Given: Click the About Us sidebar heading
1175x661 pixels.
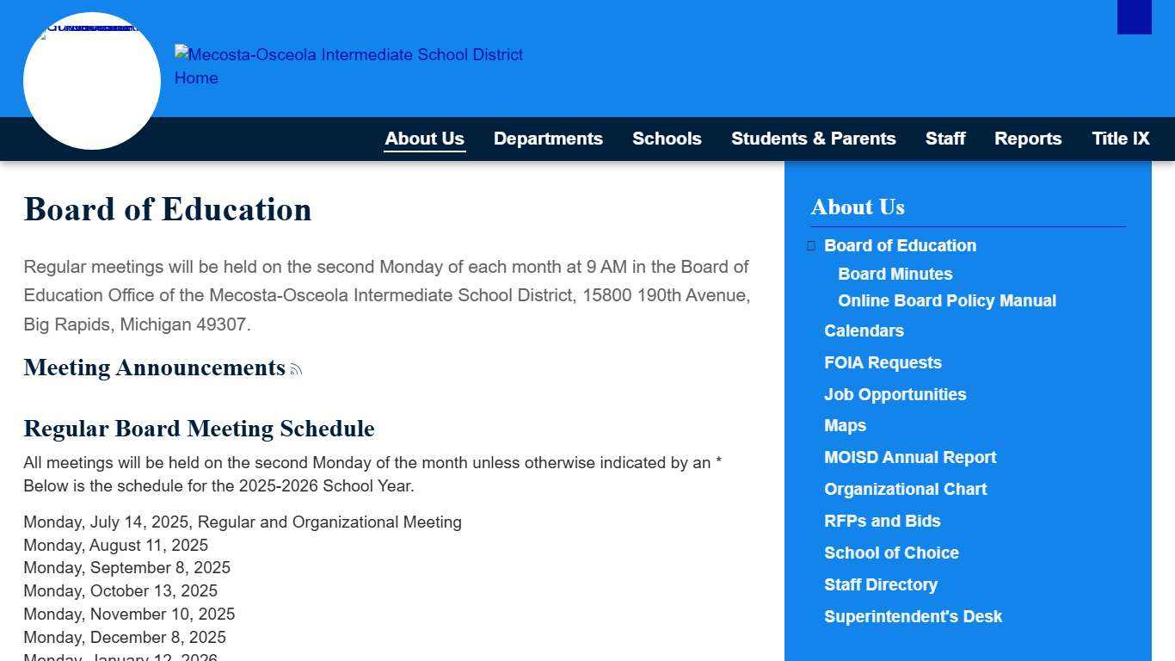Looking at the screenshot, I should pyautogui.click(x=858, y=207).
